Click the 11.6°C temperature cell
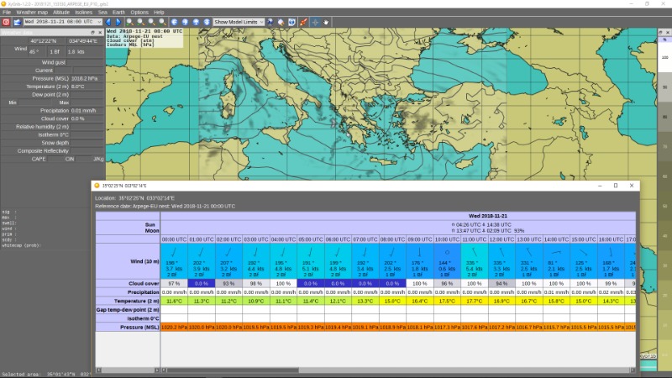672x378 pixels. click(174, 301)
